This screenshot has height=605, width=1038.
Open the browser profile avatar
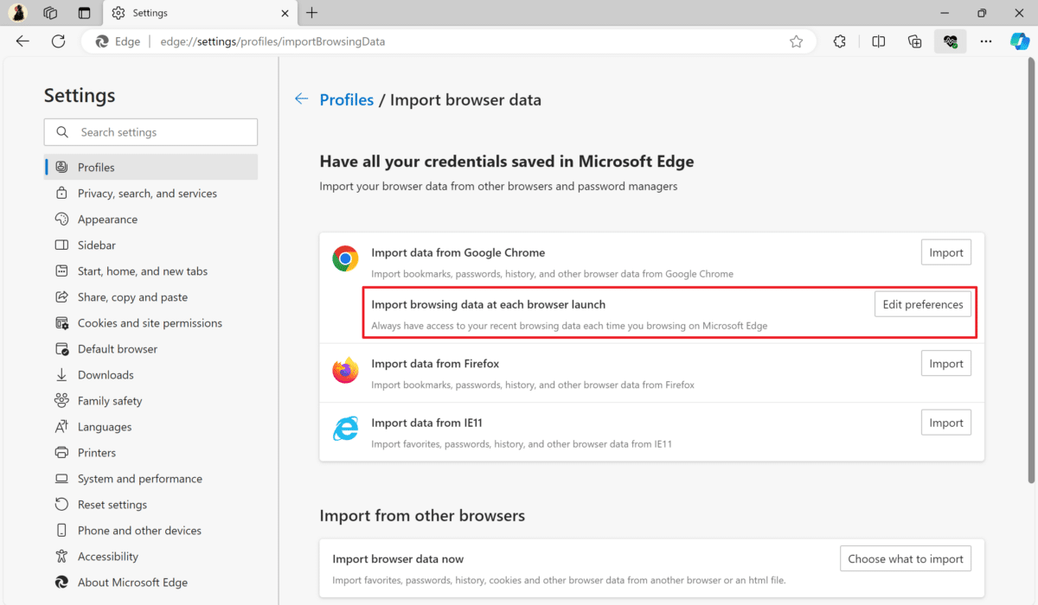tap(17, 12)
